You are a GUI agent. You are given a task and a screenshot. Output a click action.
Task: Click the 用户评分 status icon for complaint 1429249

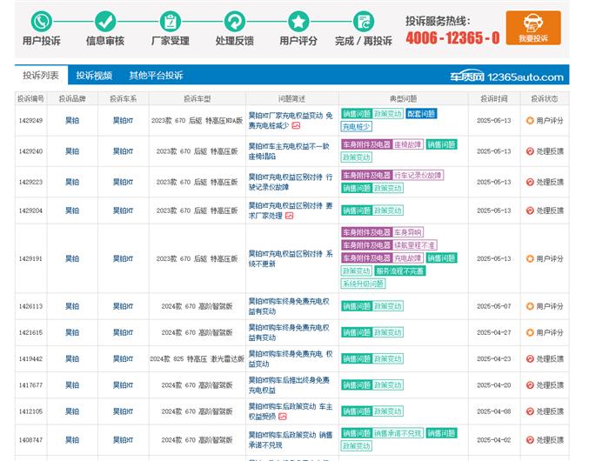coord(530,120)
